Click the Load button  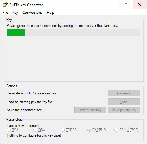124,102
